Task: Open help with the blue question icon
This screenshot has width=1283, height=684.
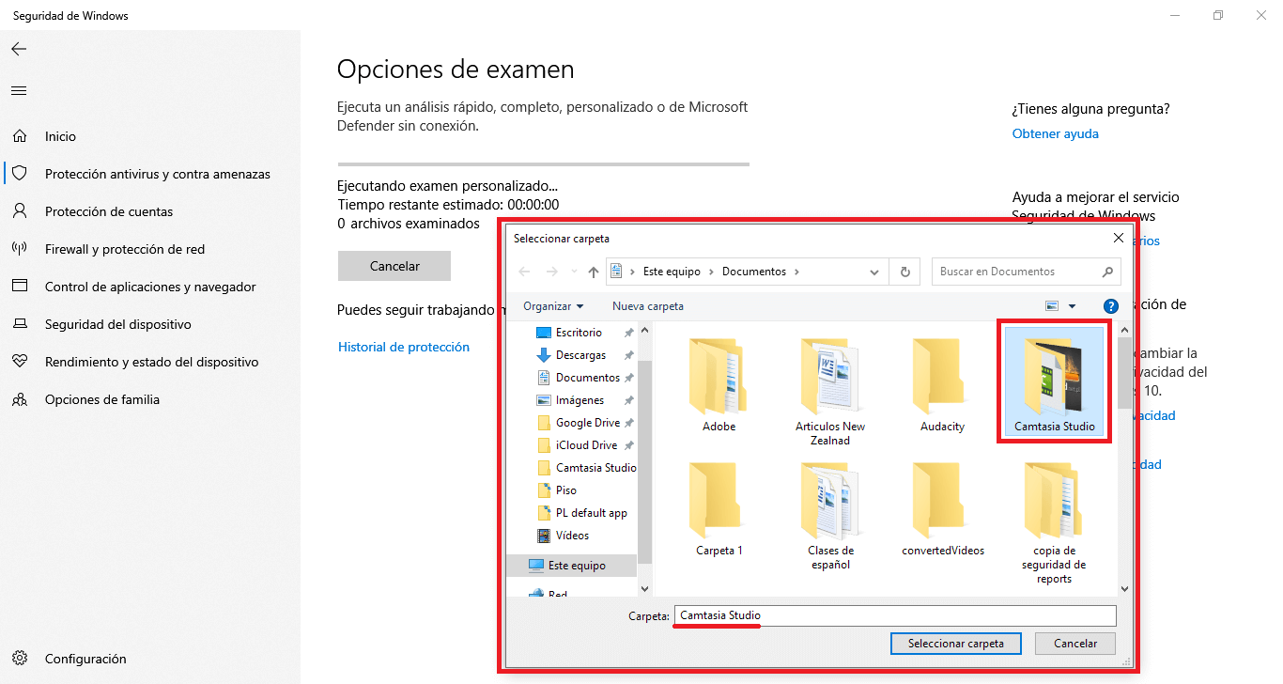Action: [x=1111, y=306]
